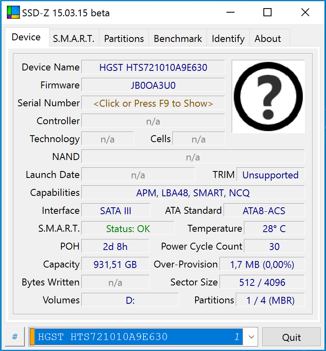Click the Power Cycle Count value 30
The height and width of the screenshot is (351, 326).
(x=274, y=246)
